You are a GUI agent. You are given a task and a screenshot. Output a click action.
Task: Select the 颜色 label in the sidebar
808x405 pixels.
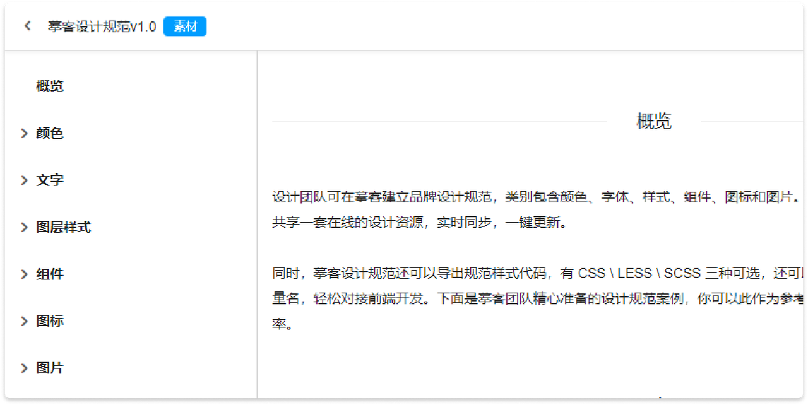pyautogui.click(x=50, y=133)
